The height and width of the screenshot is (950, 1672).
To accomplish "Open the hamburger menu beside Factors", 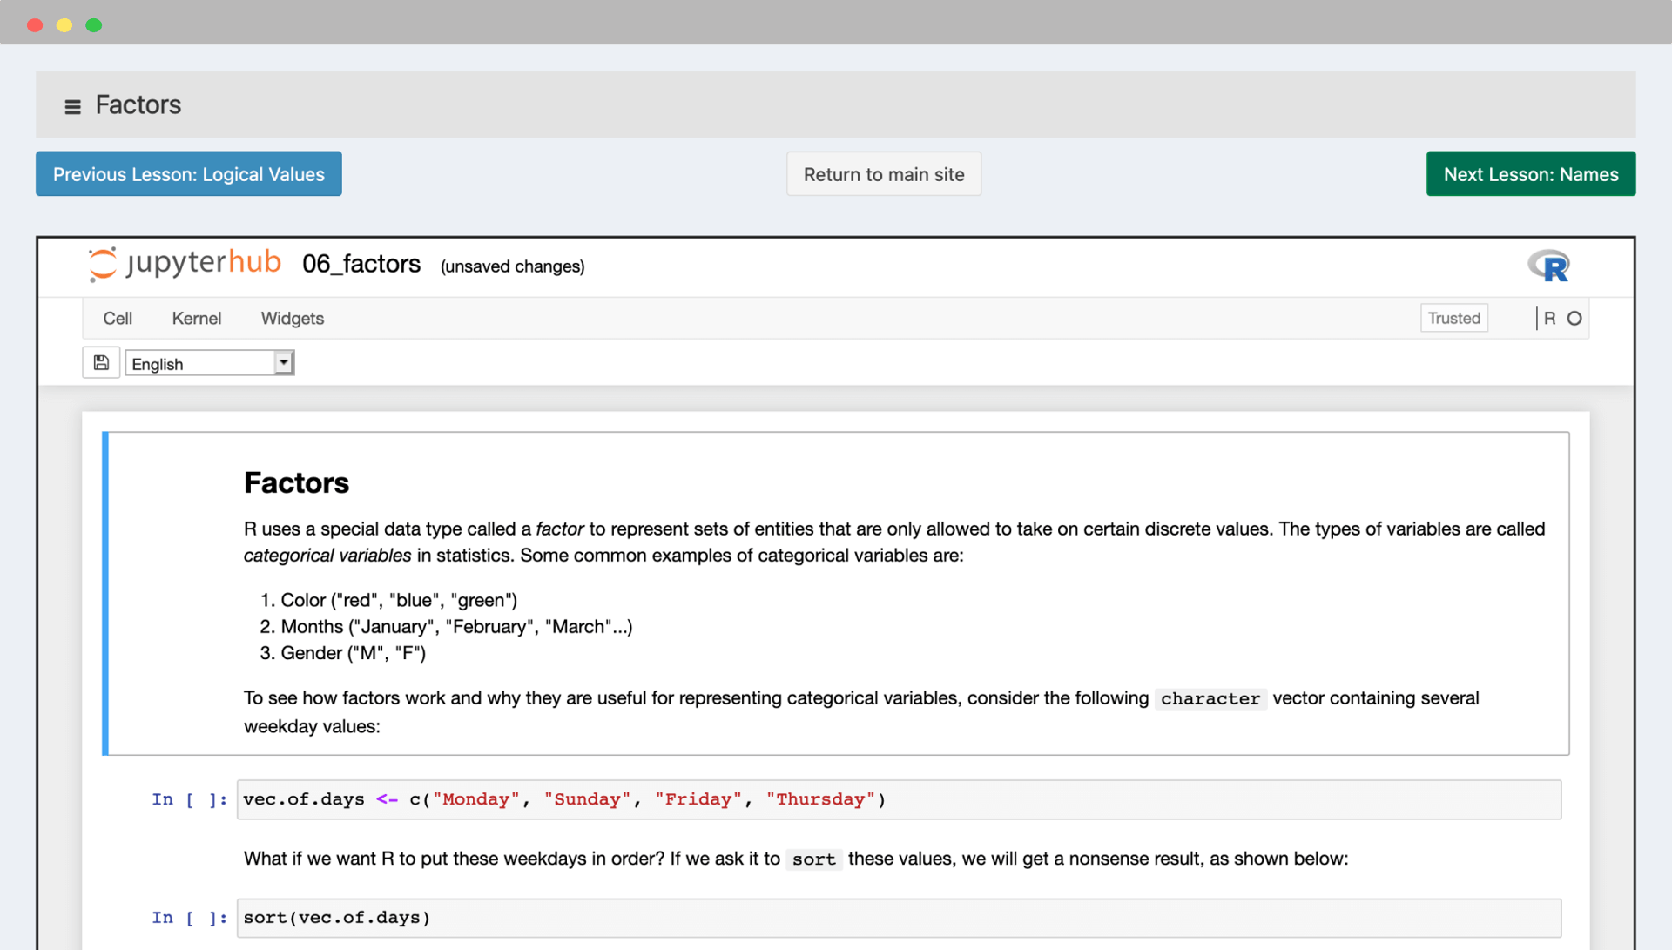I will point(72,106).
